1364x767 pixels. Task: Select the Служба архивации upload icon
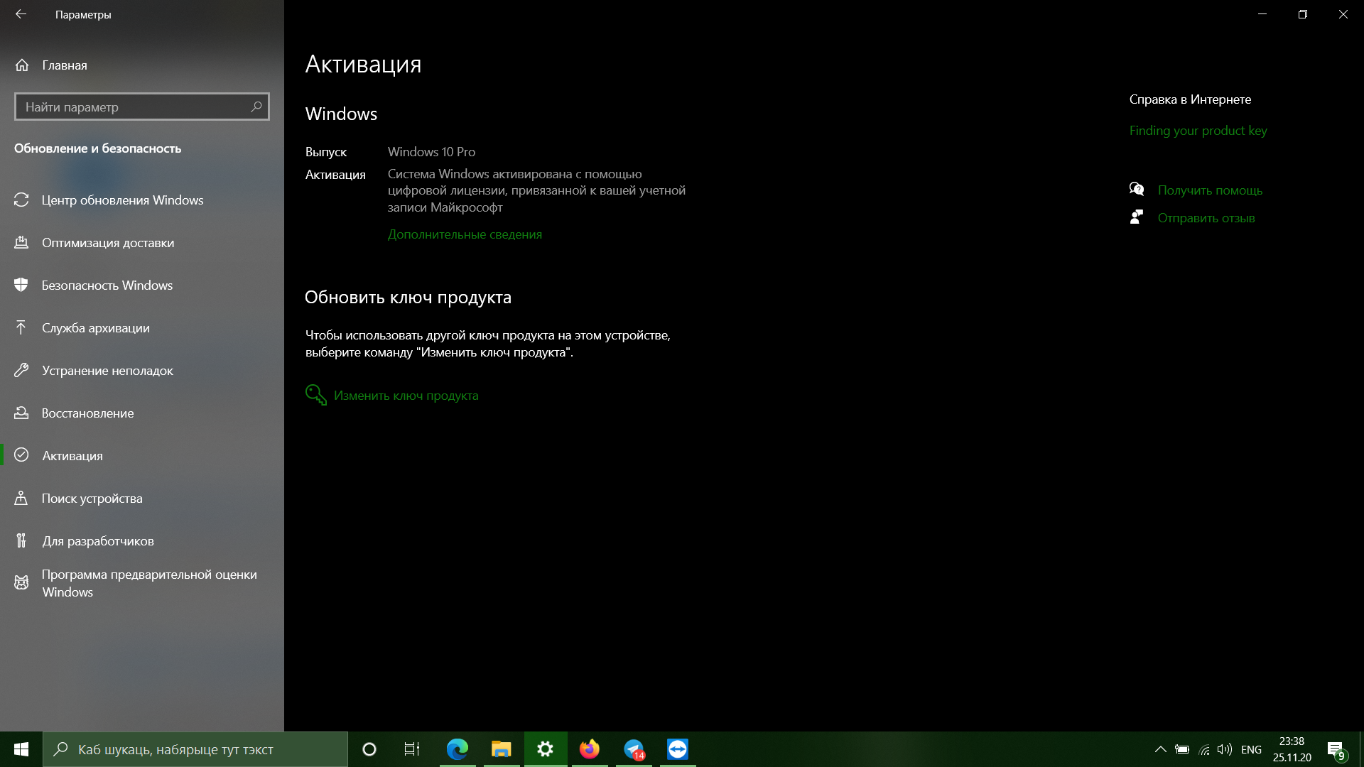tap(21, 328)
